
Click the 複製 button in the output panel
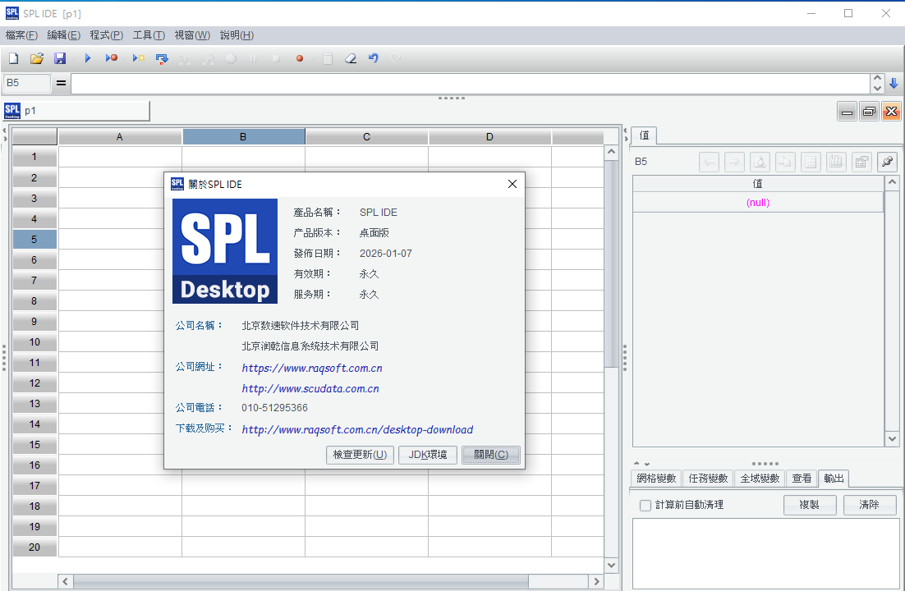(x=810, y=505)
